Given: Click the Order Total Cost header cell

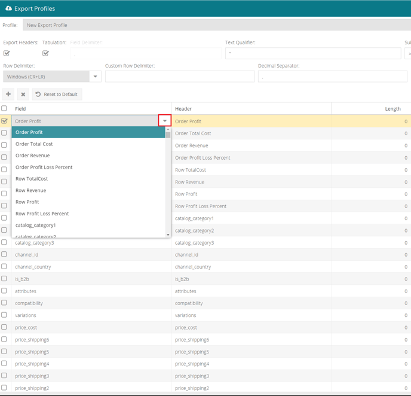Looking at the screenshot, I should click(251, 133).
